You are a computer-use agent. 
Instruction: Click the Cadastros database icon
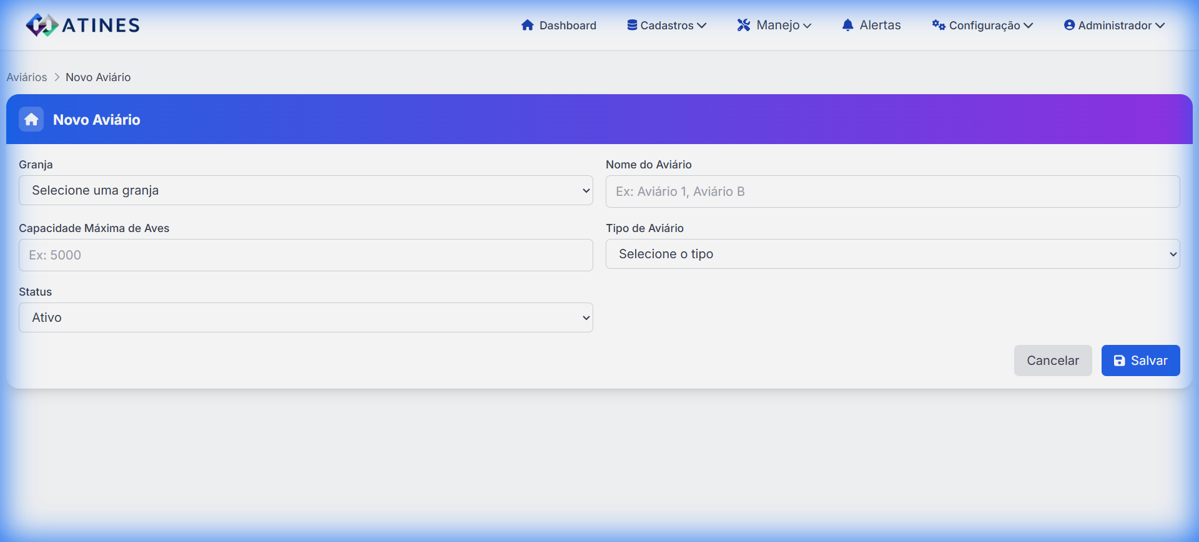point(632,25)
